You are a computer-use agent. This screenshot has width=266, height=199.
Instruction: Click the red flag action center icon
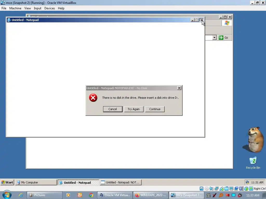[x=227, y=195]
